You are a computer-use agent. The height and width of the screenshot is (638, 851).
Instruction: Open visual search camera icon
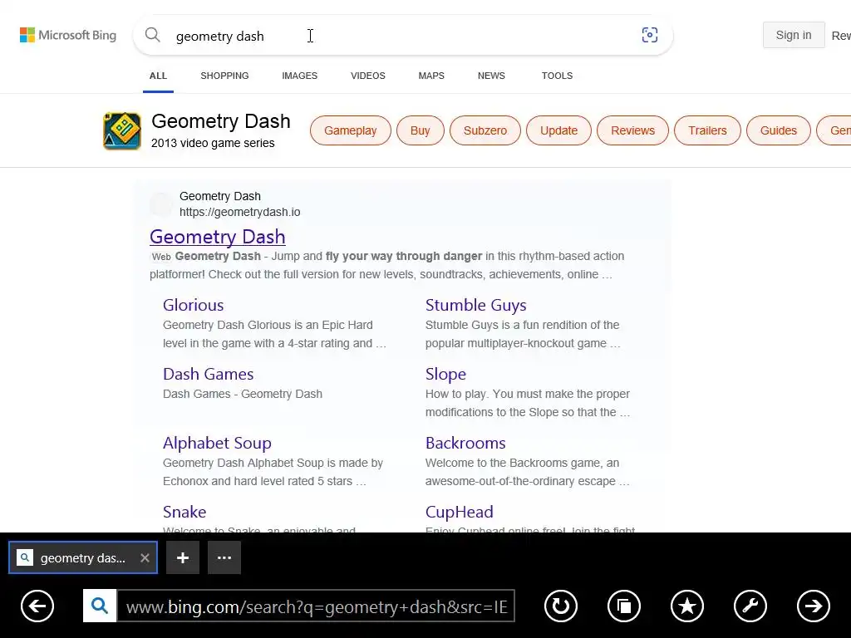click(x=650, y=35)
